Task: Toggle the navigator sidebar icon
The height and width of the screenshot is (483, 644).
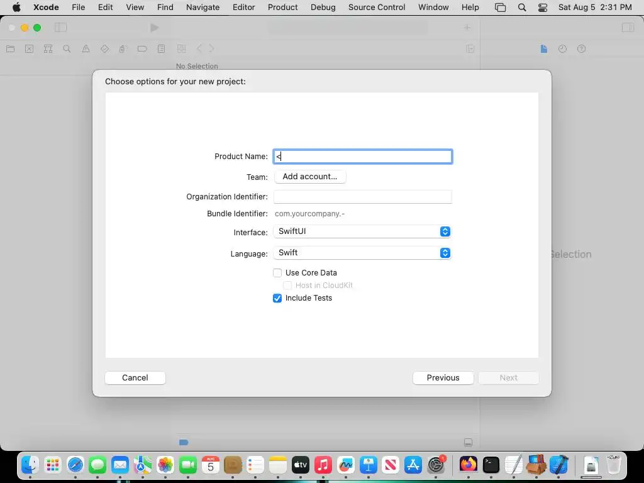Action: coord(61,28)
